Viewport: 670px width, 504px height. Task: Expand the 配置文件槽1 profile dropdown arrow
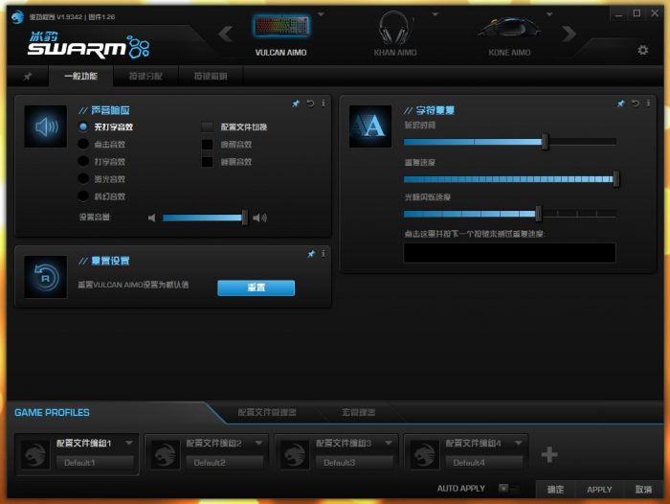pyautogui.click(x=129, y=443)
